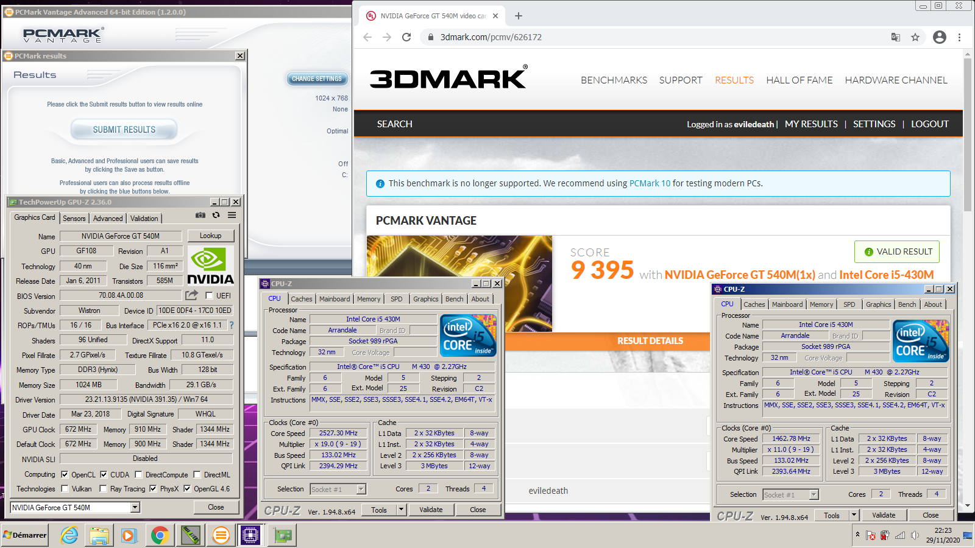Open Windows Media Player from the taskbar
975x548 pixels.
coord(129,535)
